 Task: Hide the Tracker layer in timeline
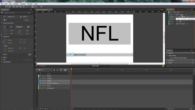tap(43, 79)
